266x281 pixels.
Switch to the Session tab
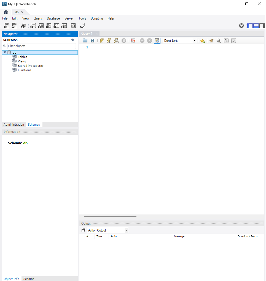tap(29, 279)
